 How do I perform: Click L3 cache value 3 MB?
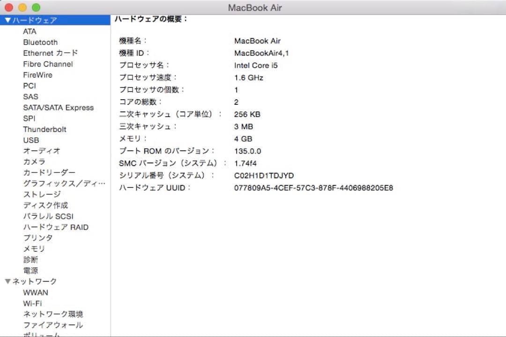[243, 127]
